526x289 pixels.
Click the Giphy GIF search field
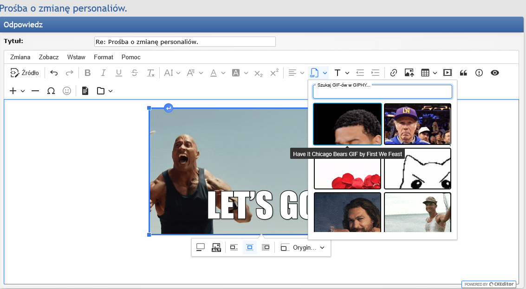[383, 92]
